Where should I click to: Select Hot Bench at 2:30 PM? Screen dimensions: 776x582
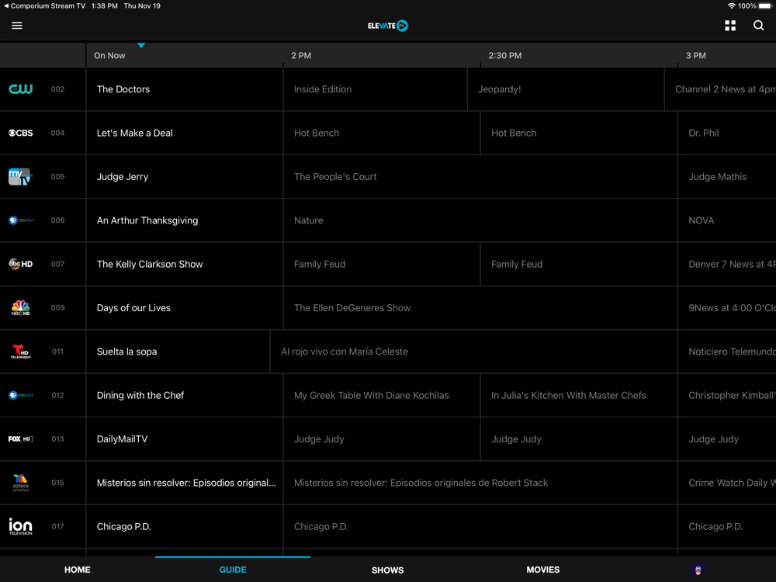click(x=579, y=133)
